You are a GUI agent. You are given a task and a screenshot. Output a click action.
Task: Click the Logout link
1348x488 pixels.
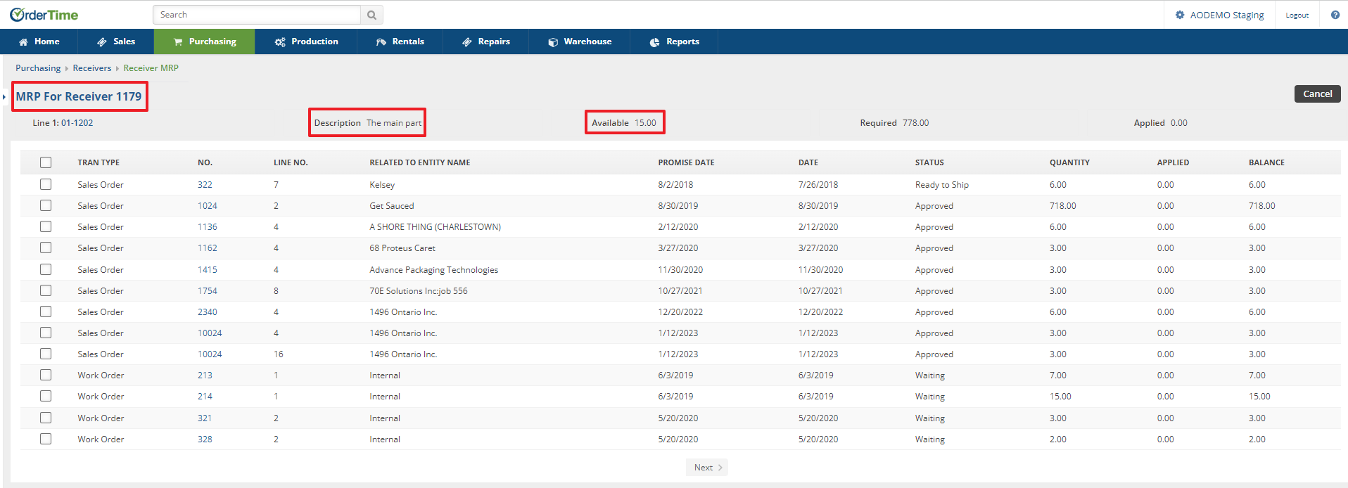(1297, 15)
